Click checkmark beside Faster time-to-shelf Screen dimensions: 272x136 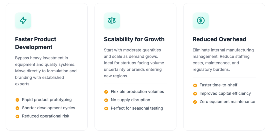coord(195,85)
